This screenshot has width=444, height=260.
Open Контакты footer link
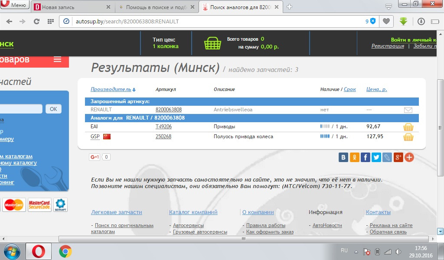coord(378,212)
